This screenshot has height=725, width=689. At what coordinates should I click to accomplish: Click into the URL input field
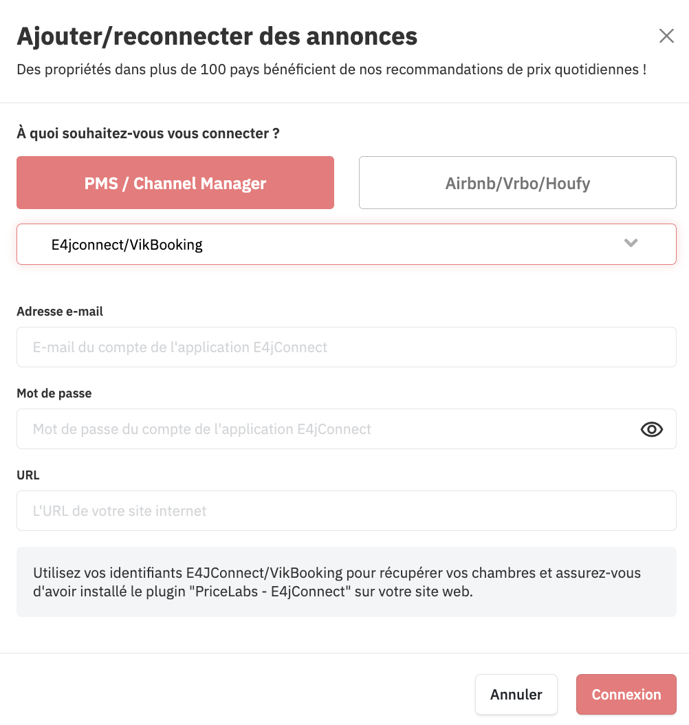[347, 511]
